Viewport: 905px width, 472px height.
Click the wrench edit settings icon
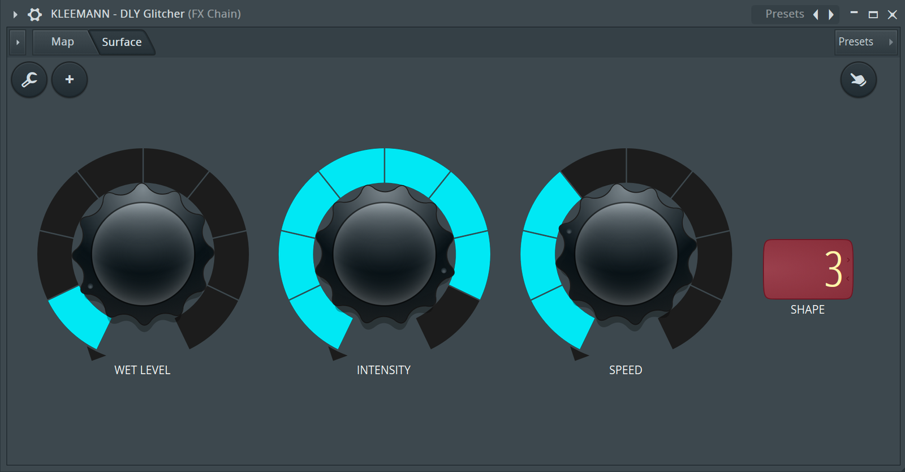point(29,80)
